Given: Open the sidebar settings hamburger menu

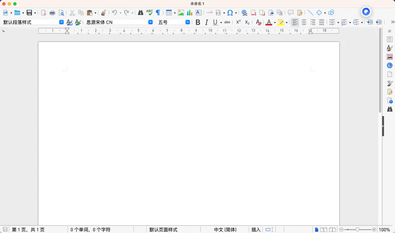Looking at the screenshot, I should [390, 31].
